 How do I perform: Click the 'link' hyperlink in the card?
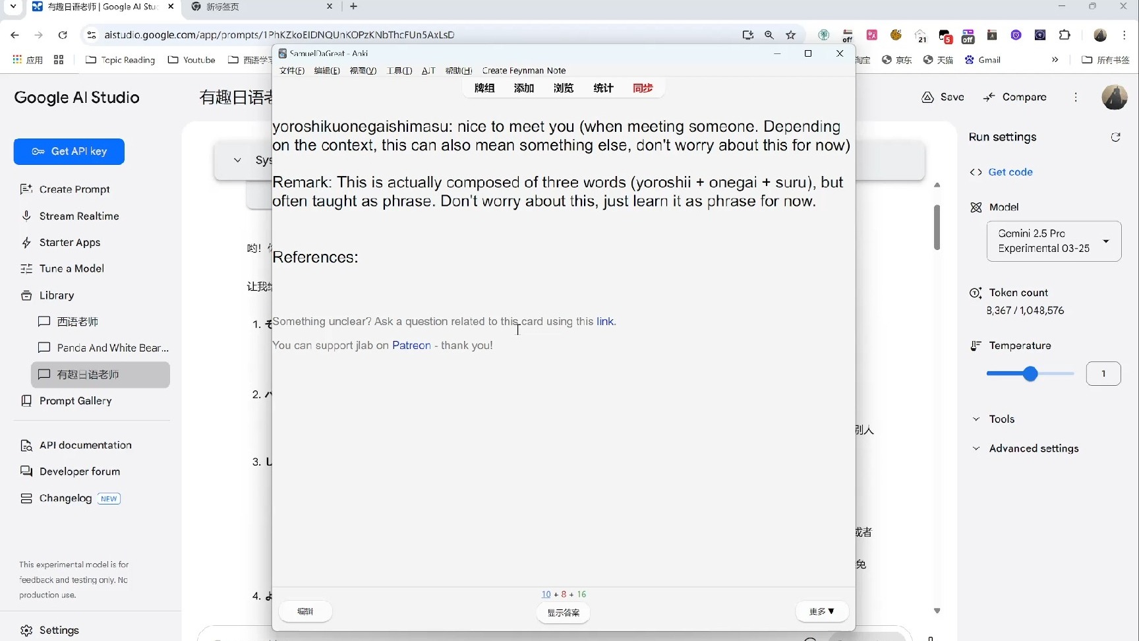(605, 322)
